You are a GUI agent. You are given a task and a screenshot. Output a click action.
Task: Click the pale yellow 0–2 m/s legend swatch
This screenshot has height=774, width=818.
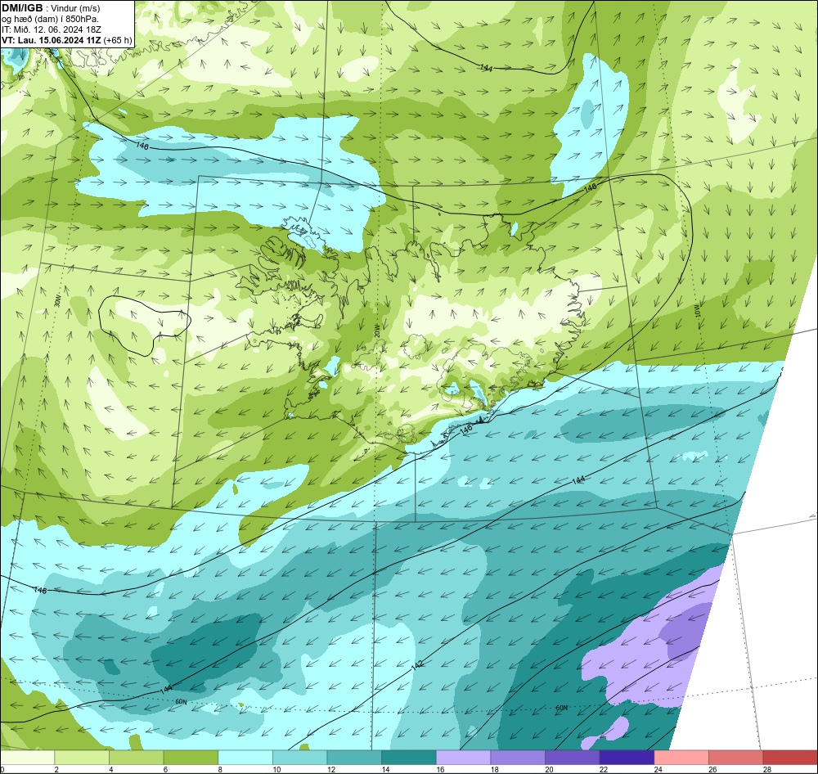click(x=27, y=758)
